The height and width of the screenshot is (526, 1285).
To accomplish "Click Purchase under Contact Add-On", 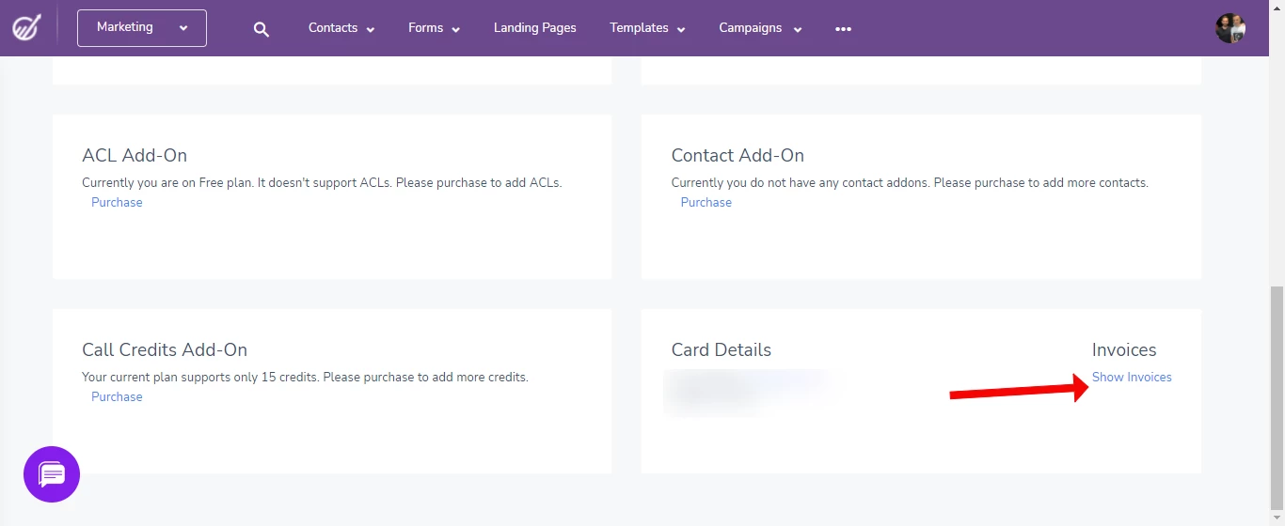I will 706,202.
